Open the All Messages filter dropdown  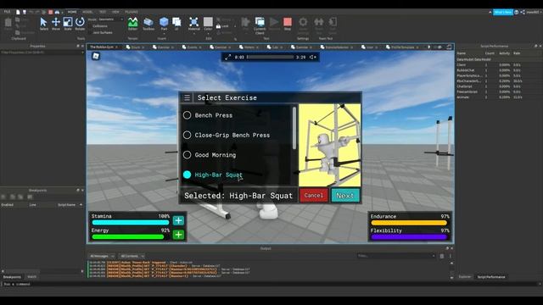(x=102, y=256)
